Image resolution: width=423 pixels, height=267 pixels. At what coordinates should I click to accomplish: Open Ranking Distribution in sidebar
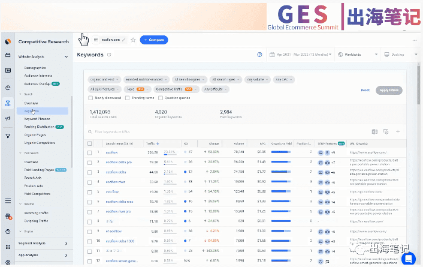[x=39, y=127]
